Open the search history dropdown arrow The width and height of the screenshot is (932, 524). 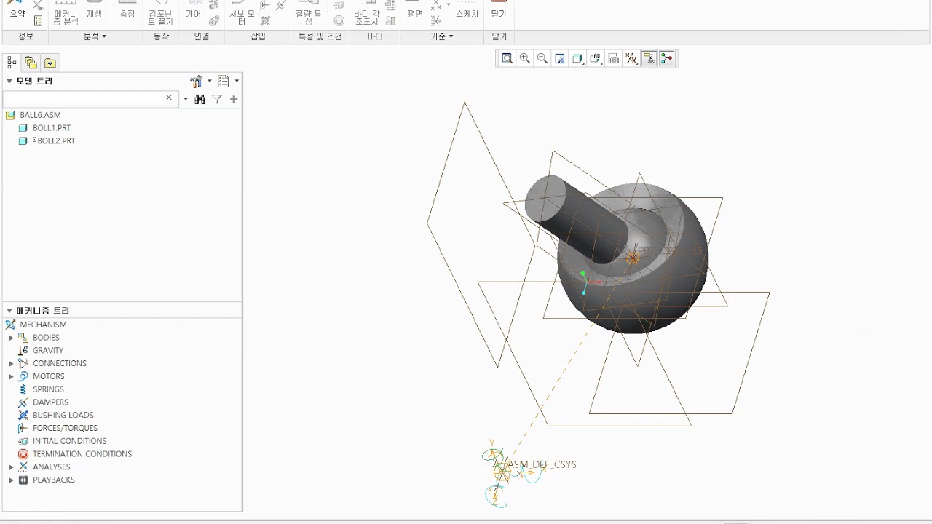(186, 99)
